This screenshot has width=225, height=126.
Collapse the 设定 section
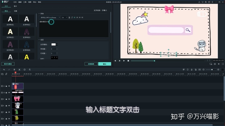[39, 40]
